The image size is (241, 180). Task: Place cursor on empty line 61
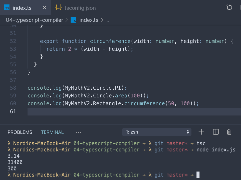[x=134, y=111]
